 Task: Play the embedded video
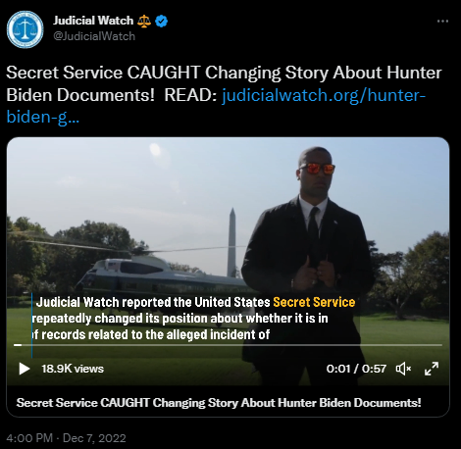pyautogui.click(x=25, y=369)
